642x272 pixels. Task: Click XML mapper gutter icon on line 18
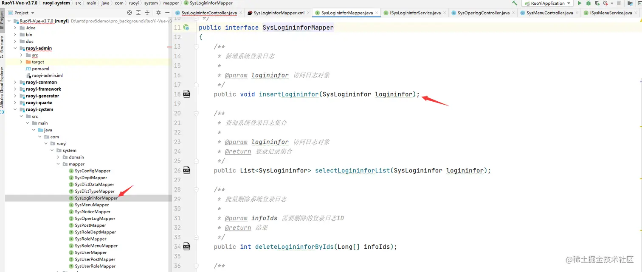tap(186, 94)
